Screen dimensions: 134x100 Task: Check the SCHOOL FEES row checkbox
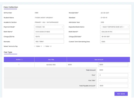19,65
